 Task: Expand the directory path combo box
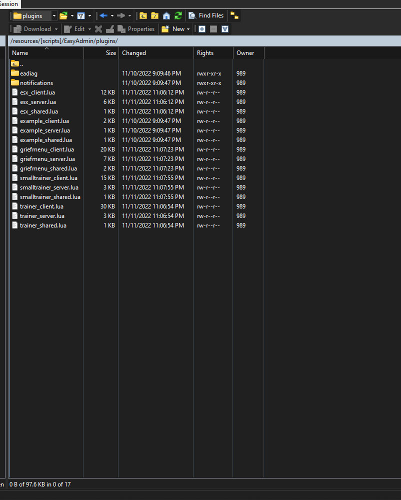tap(53, 15)
